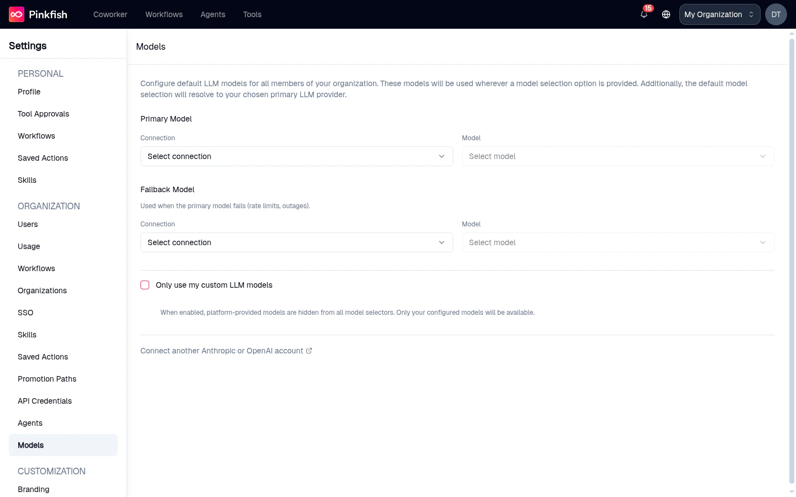
Task: Open the Select connection dropdown for Primary Model
Action: point(297,156)
